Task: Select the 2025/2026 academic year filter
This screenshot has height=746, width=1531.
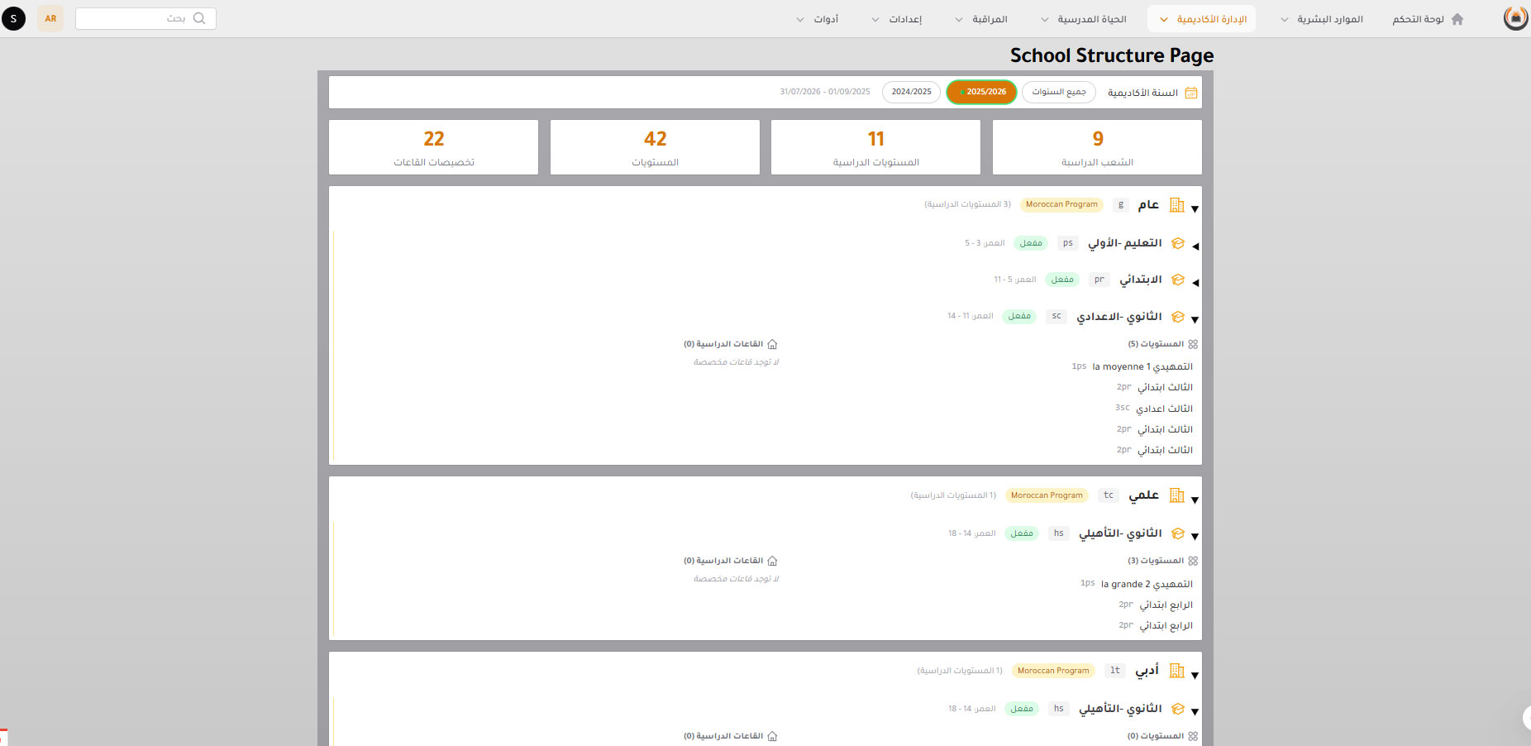Action: point(982,92)
